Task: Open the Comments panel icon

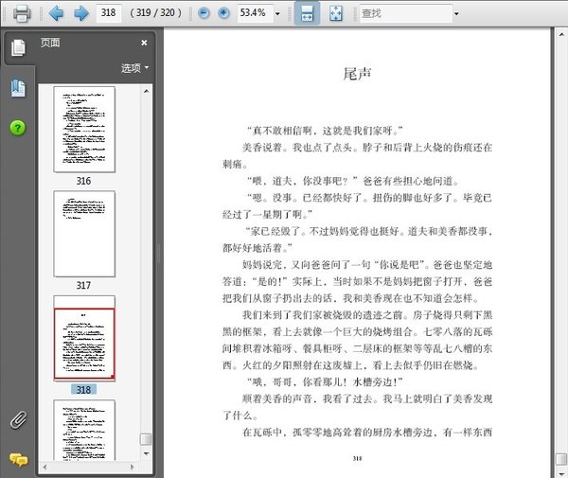Action: (x=18, y=458)
